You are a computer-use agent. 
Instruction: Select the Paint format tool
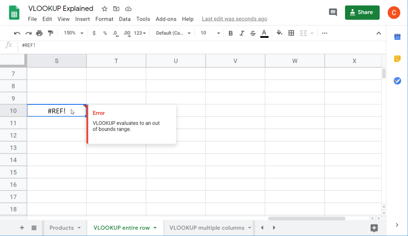tap(51, 33)
